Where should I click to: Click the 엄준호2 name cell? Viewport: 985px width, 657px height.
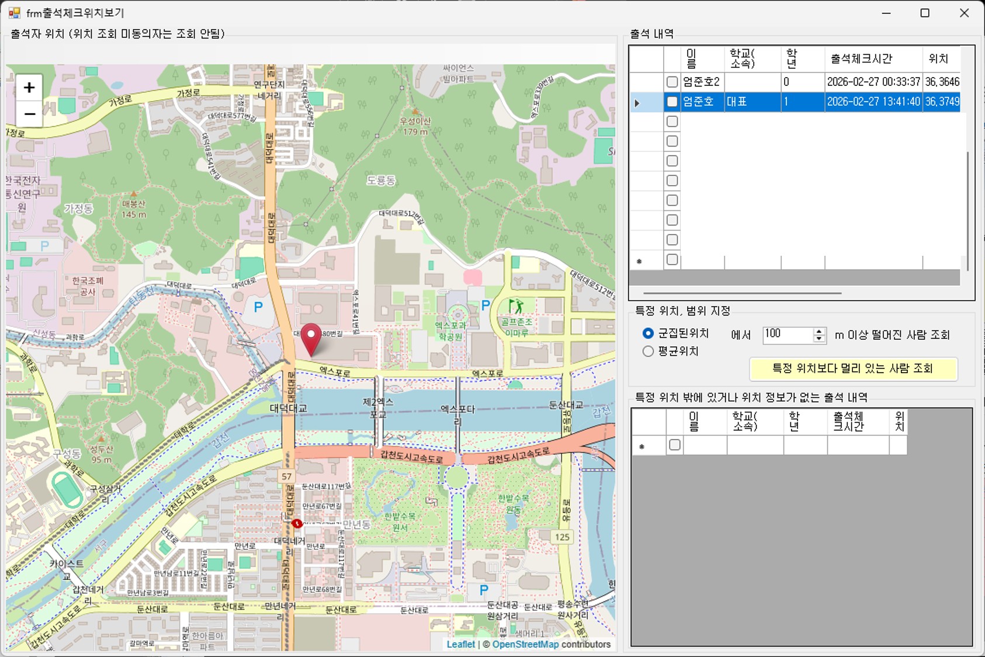(702, 82)
